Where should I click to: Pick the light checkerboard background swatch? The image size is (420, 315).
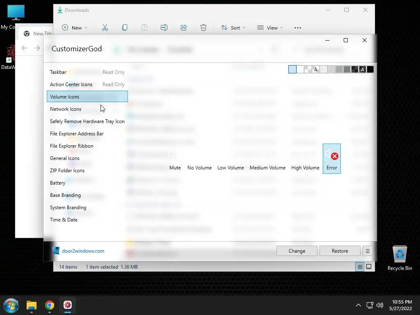[308, 69]
